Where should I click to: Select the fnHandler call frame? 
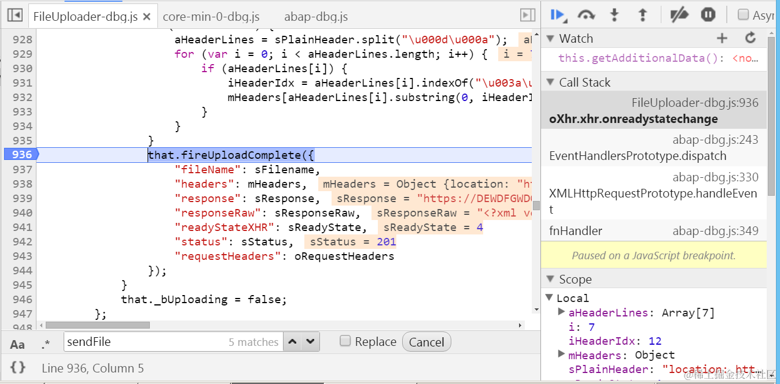pos(654,231)
